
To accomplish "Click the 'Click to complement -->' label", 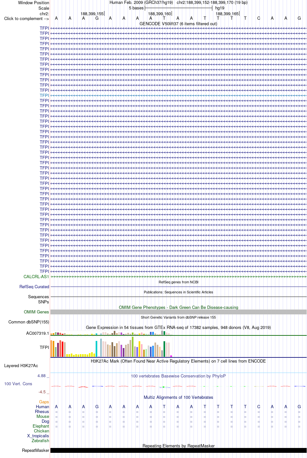I will [x=26, y=18].
